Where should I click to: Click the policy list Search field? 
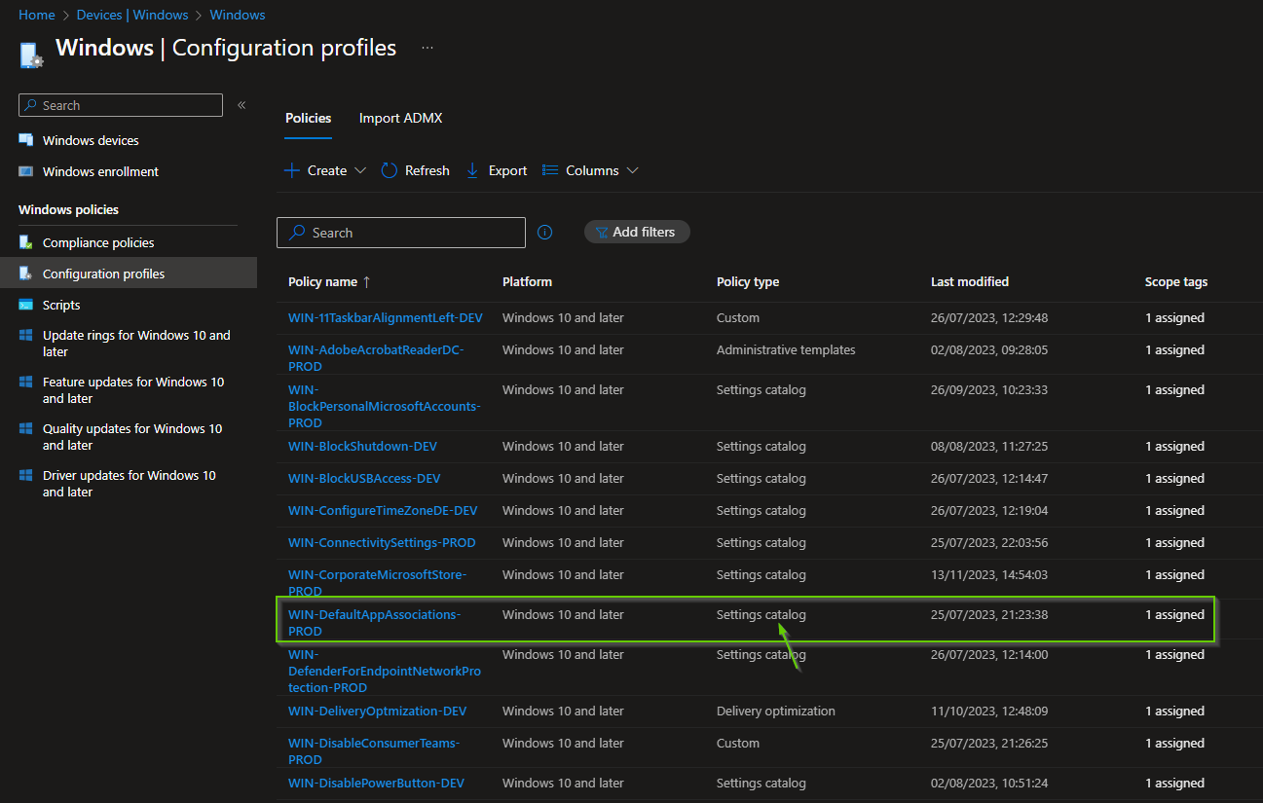[x=401, y=233]
